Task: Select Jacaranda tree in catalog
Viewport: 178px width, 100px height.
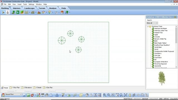Action: coord(157,66)
